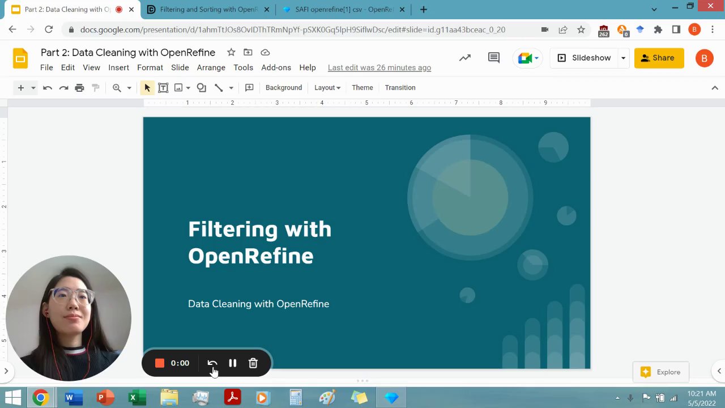Open the Tools menu
Image resolution: width=725 pixels, height=408 pixels.
click(x=243, y=67)
